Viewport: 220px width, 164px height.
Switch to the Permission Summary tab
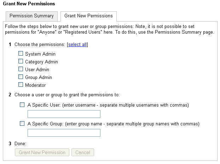(x=31, y=16)
